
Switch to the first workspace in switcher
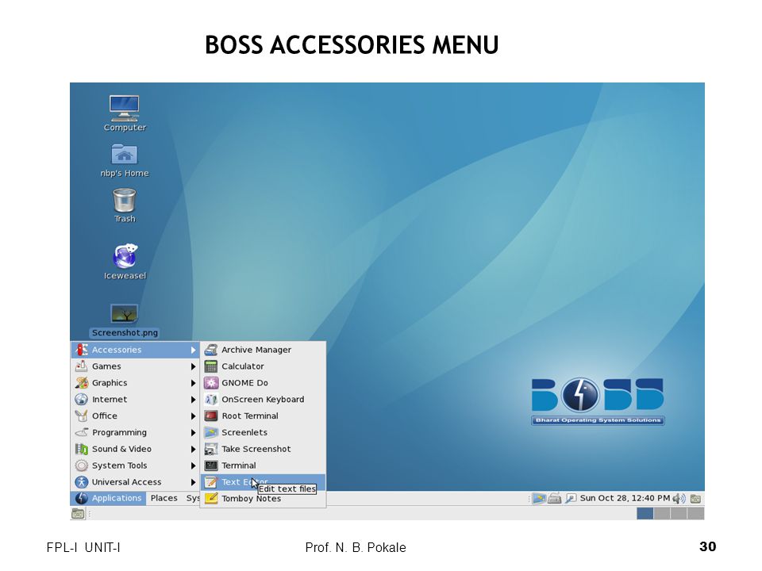pyautogui.click(x=645, y=513)
